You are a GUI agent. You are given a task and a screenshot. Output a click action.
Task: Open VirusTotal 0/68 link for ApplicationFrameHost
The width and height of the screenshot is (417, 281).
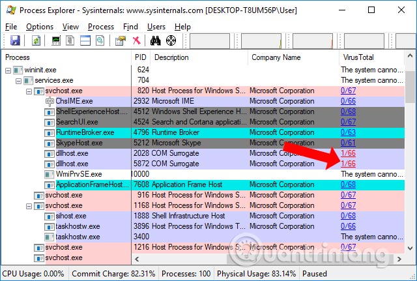click(348, 185)
